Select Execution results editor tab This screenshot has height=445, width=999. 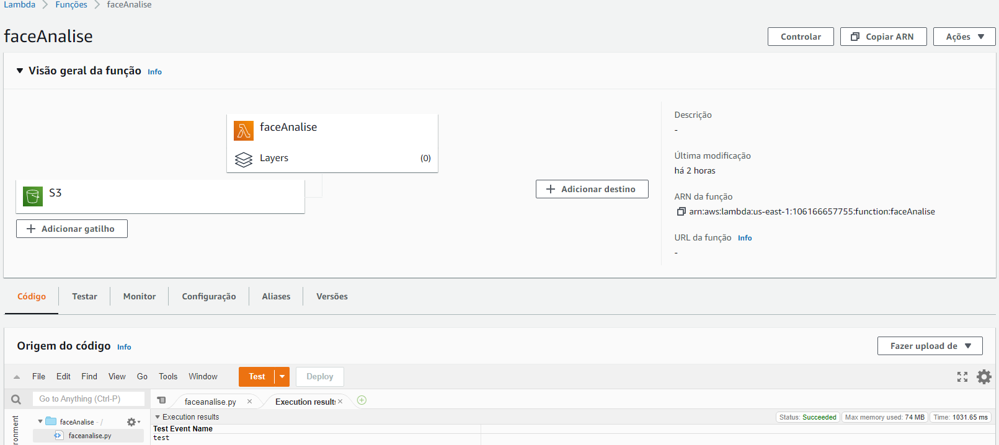pos(305,402)
